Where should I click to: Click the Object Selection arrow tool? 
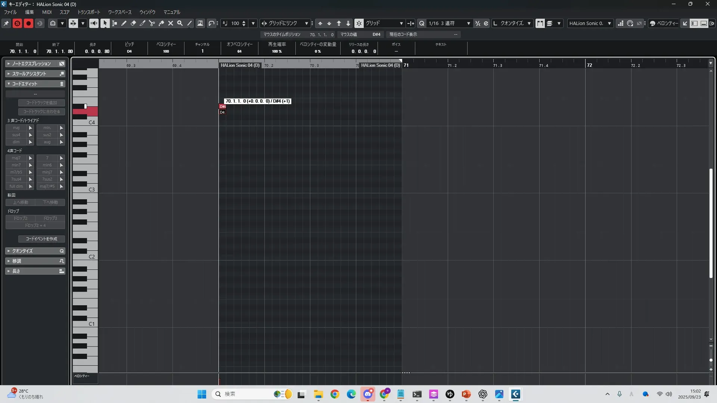105,23
